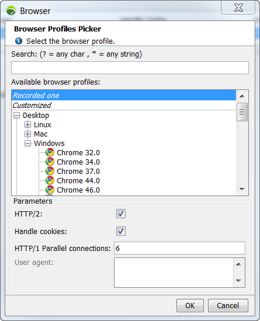Select the Windows tree label
Viewport: 260px width, 321px height.
coord(49,144)
